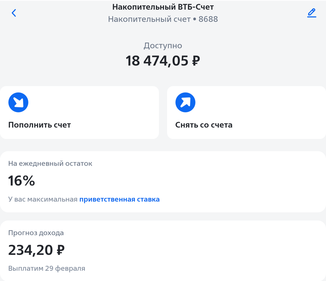Tap the Накопительный ВТБ-Счет title

tap(163, 7)
